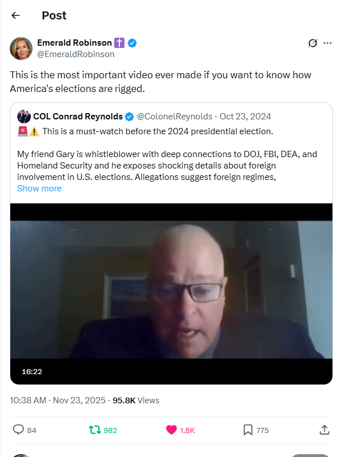Click the reply speech bubble icon
The image size is (337, 457).
[18, 430]
